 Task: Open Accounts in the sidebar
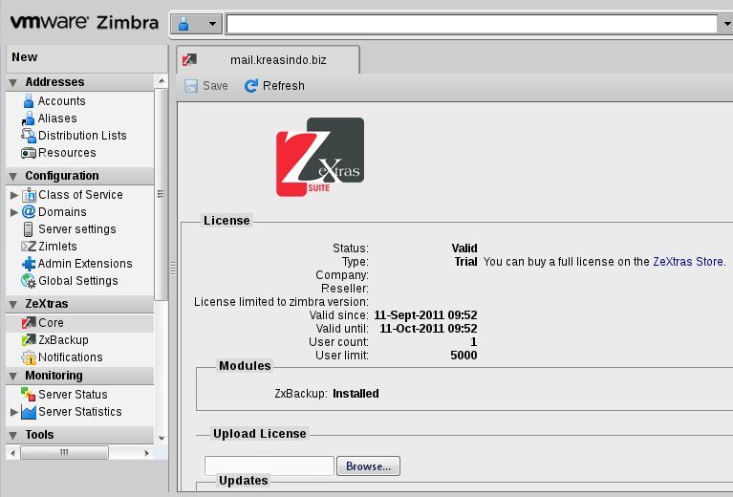click(x=61, y=101)
